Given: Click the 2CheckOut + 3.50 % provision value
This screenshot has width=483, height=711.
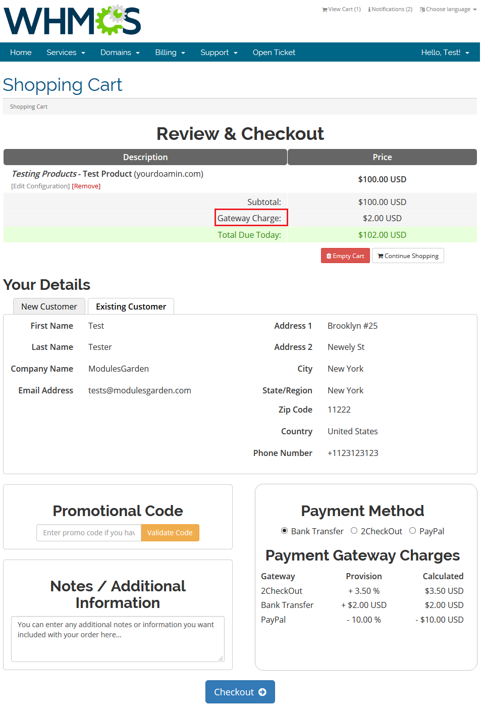Looking at the screenshot, I should (x=364, y=591).
